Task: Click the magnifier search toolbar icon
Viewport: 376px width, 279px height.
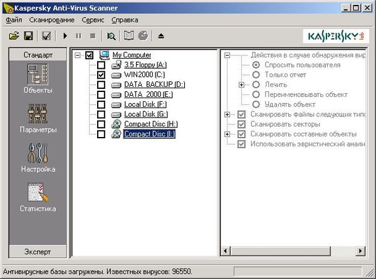Action: click(112, 36)
